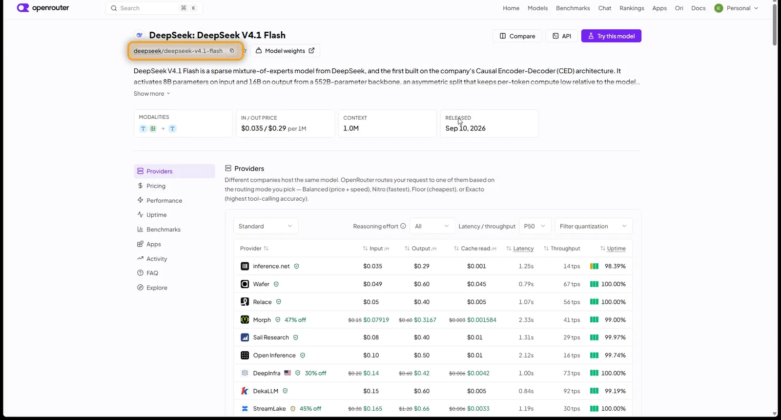Viewport: 781px width, 420px height.
Task: Open the P50 latency percentile dropdown
Action: (x=535, y=226)
